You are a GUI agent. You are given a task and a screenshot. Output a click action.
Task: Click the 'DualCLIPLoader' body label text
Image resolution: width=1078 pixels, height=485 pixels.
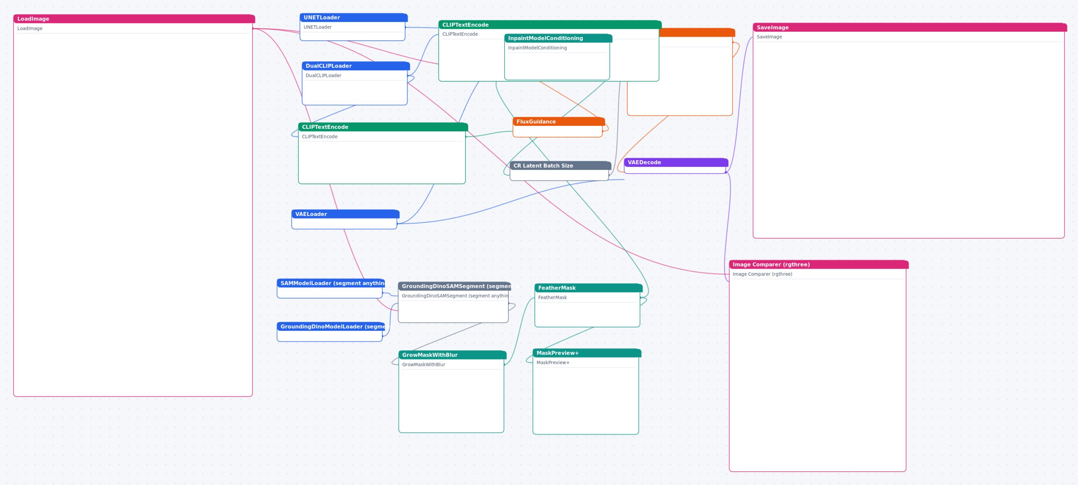click(323, 76)
